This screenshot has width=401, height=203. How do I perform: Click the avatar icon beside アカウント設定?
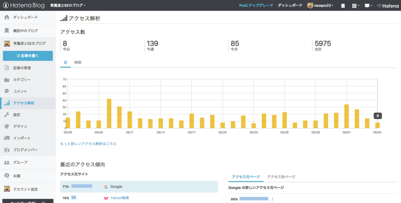[x=7, y=189]
